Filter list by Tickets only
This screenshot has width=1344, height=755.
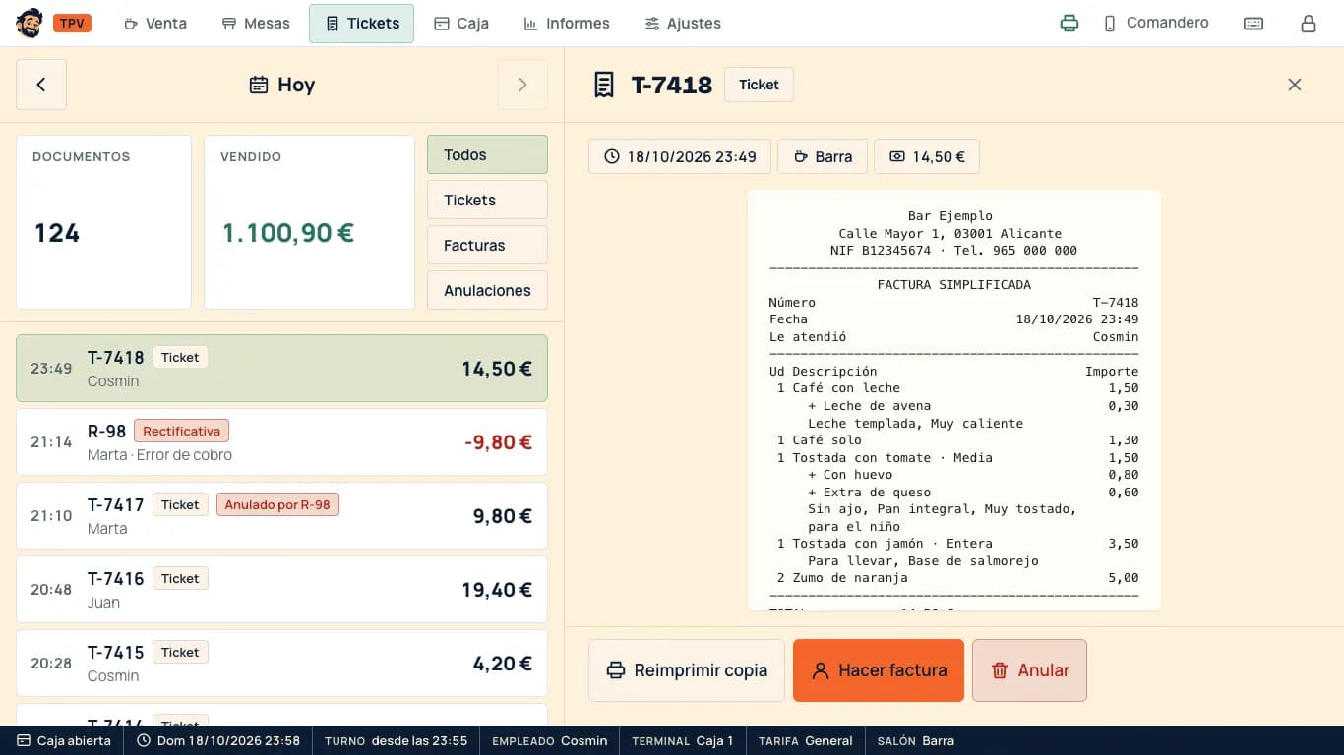click(x=487, y=200)
